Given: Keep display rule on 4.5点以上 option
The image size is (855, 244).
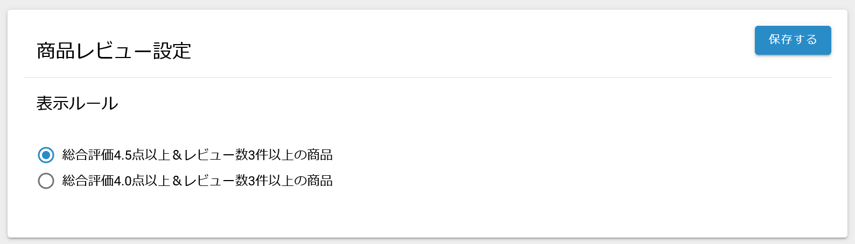Looking at the screenshot, I should pyautogui.click(x=46, y=155).
